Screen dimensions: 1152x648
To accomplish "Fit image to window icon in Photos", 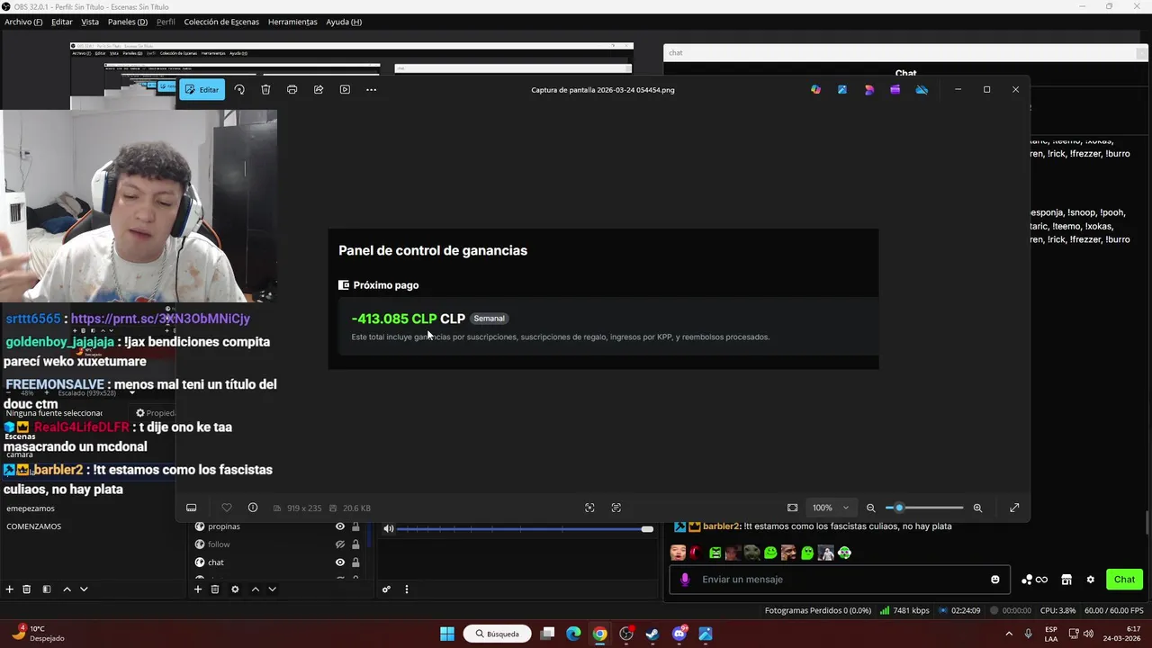I will coord(792,508).
